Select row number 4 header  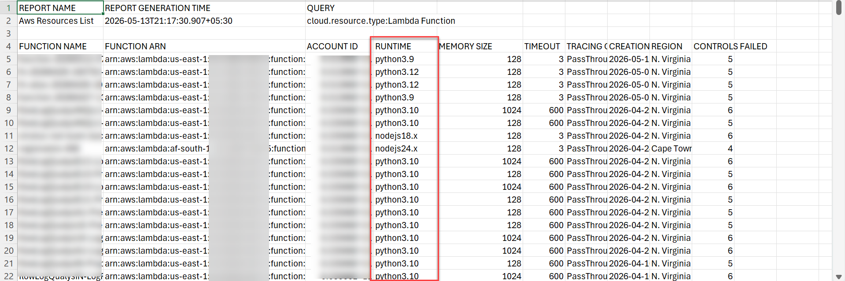tap(8, 46)
